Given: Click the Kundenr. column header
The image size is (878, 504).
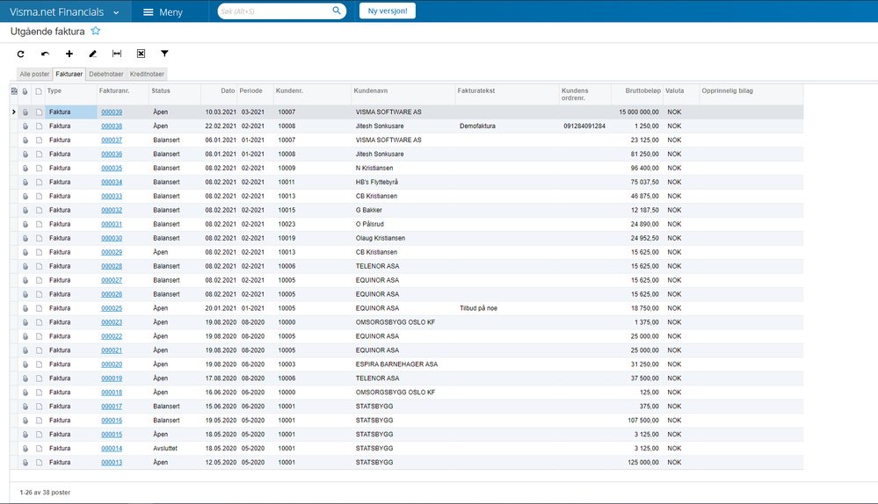Looking at the screenshot, I should coord(289,90).
